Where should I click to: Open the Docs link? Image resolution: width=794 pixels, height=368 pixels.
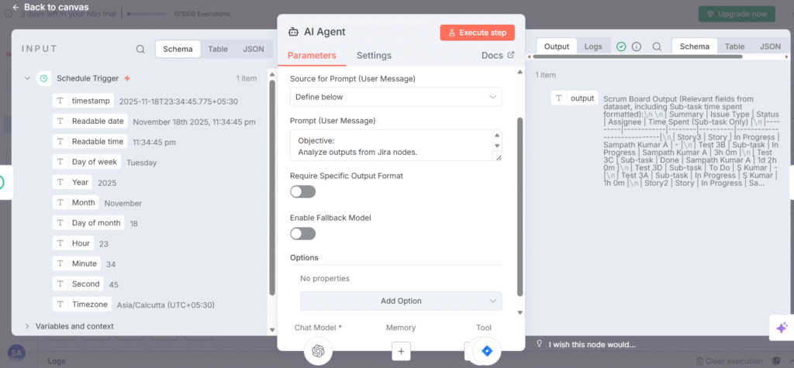(x=497, y=56)
